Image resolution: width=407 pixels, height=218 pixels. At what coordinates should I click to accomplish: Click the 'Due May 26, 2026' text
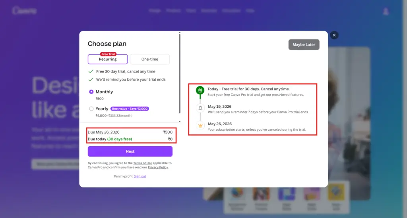coord(104,132)
